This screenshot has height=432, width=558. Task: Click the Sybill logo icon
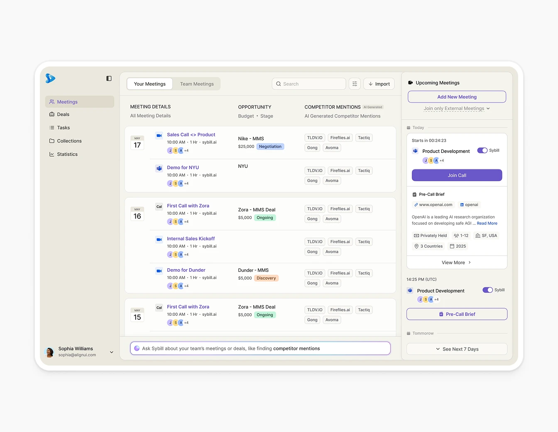[50, 78]
